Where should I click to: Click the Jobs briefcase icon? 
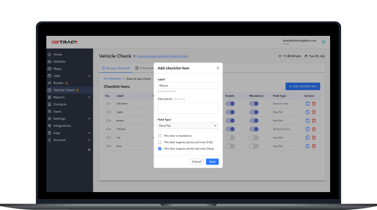click(x=50, y=76)
